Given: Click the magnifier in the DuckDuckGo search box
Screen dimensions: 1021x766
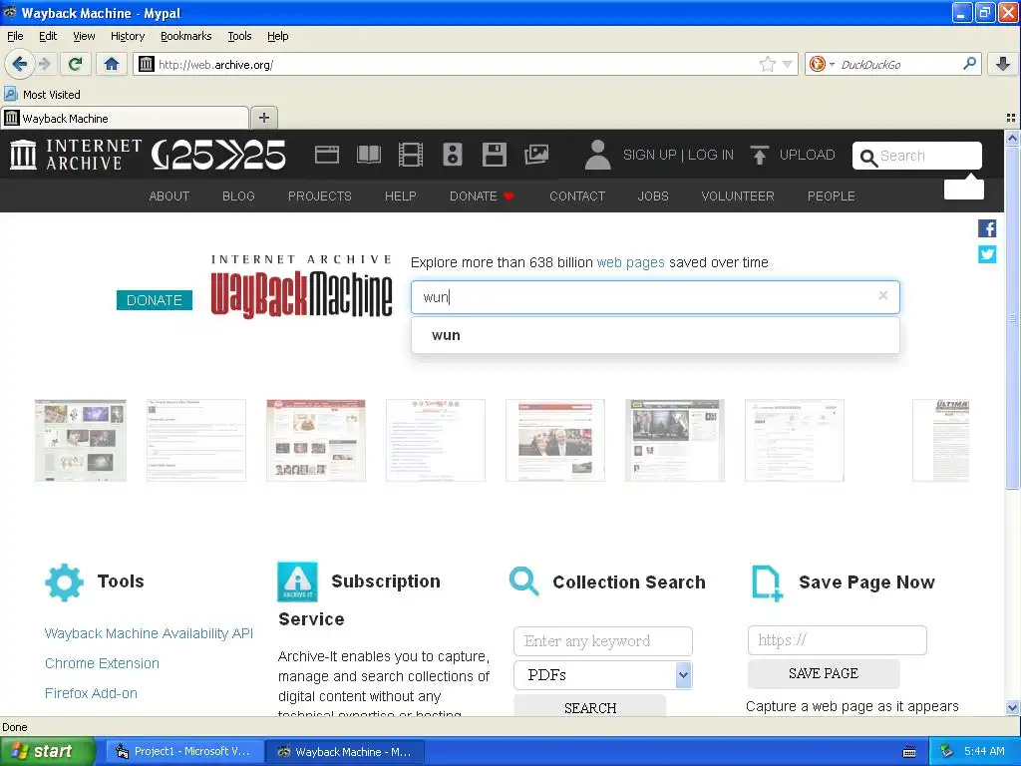Looking at the screenshot, I should (x=969, y=64).
